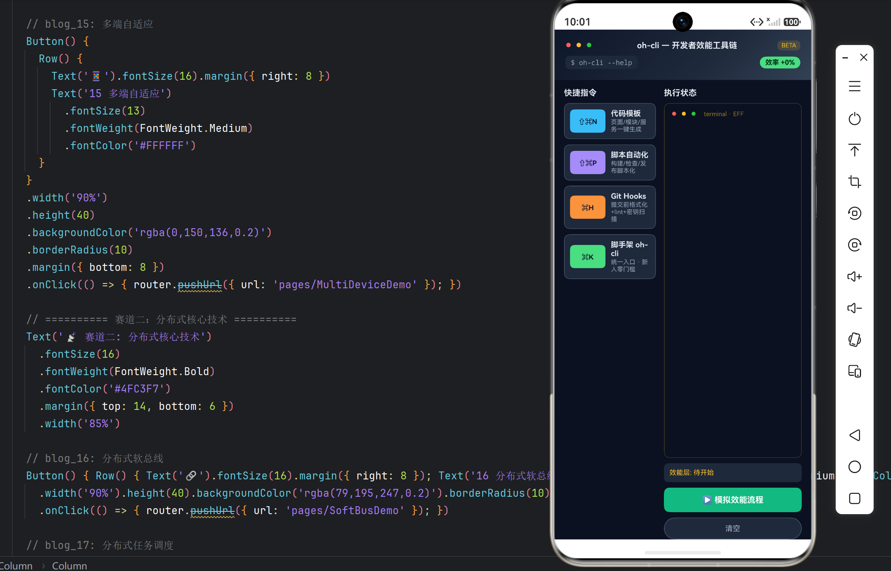The width and height of the screenshot is (891, 571).
Task: Click the multi-device screen icon
Action: click(854, 371)
